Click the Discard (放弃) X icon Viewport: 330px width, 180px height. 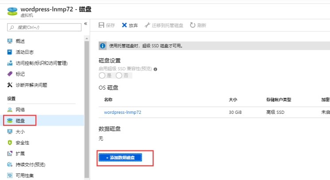124,25
